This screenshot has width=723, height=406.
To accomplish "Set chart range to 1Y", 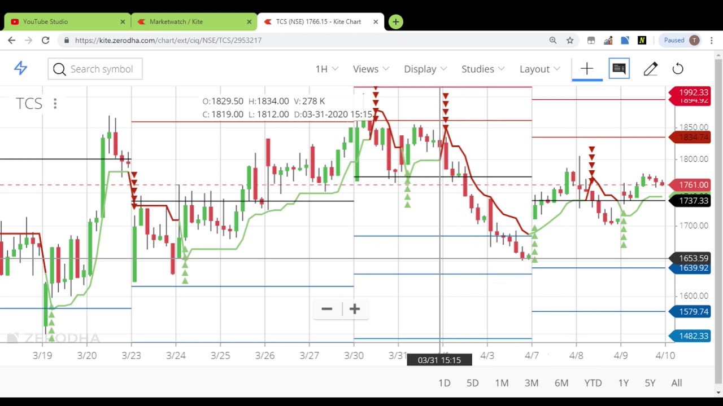I will tap(624, 383).
